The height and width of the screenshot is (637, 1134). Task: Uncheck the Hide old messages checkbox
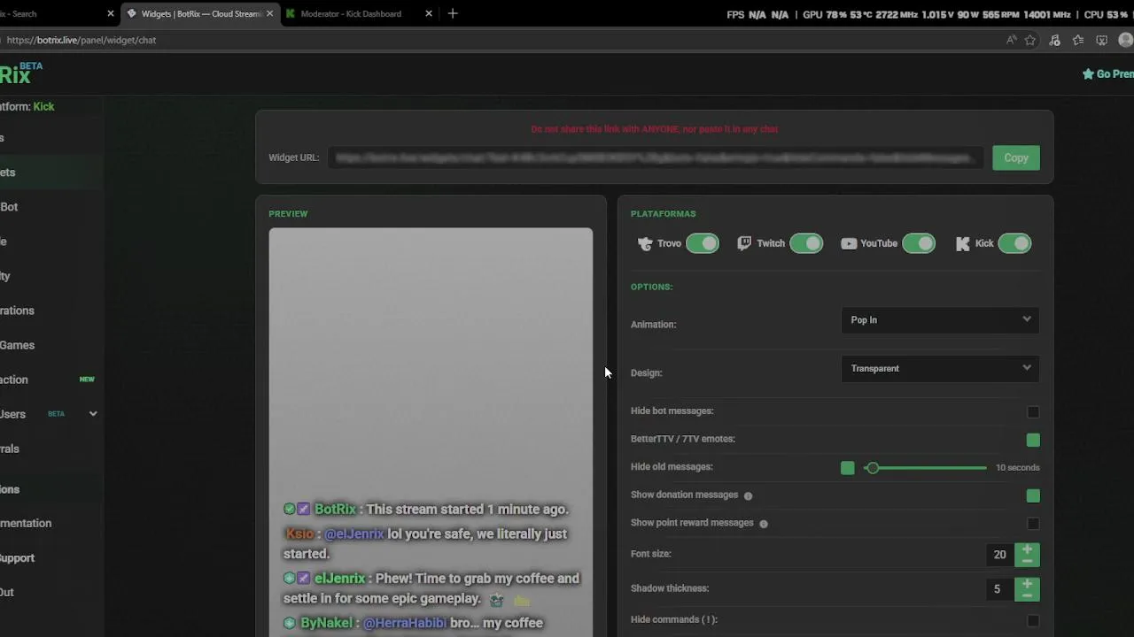point(848,467)
